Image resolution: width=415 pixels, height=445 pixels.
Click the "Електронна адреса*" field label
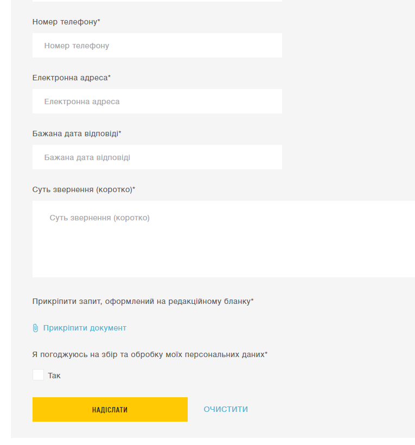[x=71, y=78]
